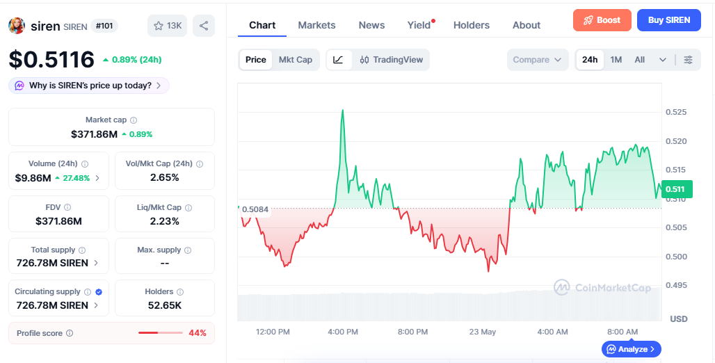Click the #101 rank badge
Viewport: 715px width, 363px height.
click(104, 26)
